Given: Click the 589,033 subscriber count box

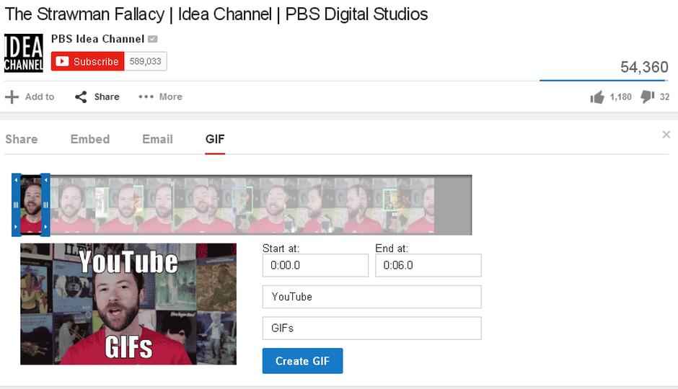Looking at the screenshot, I should point(145,61).
